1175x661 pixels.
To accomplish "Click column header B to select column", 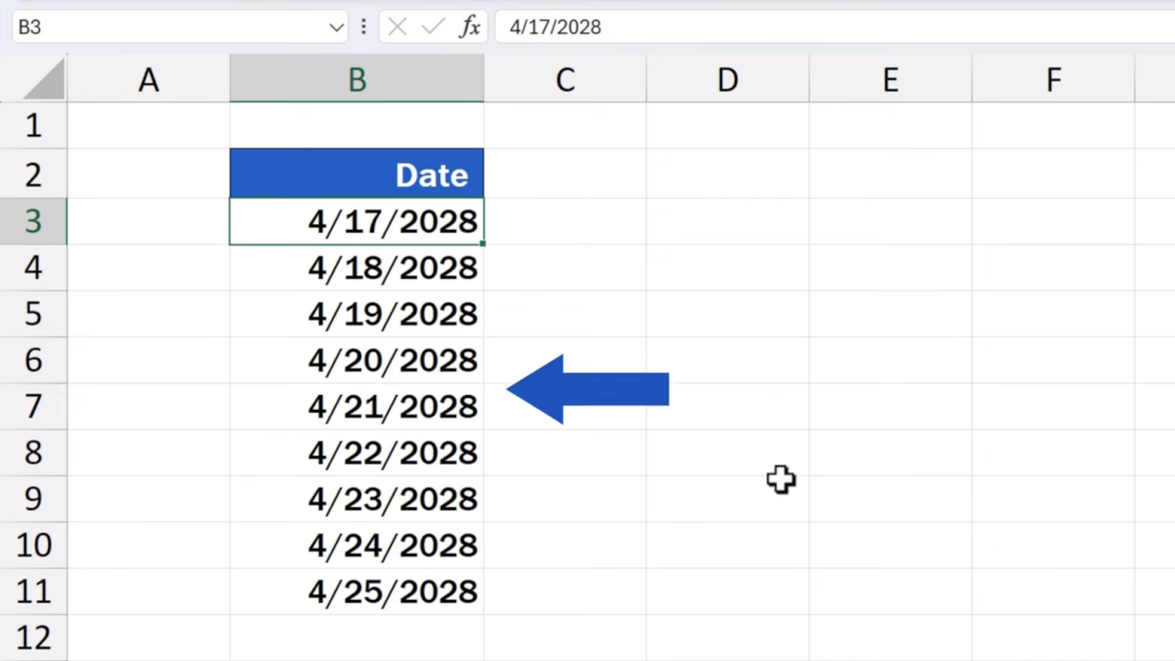I will (x=356, y=79).
